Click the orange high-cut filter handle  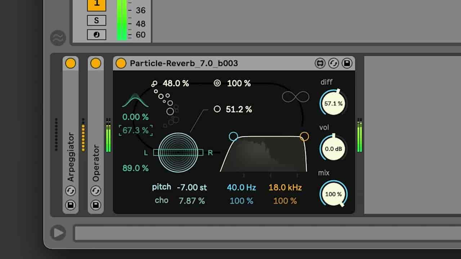coord(304,136)
